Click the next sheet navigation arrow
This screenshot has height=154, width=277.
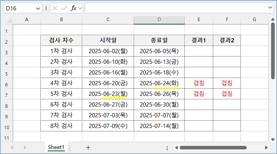25,147
